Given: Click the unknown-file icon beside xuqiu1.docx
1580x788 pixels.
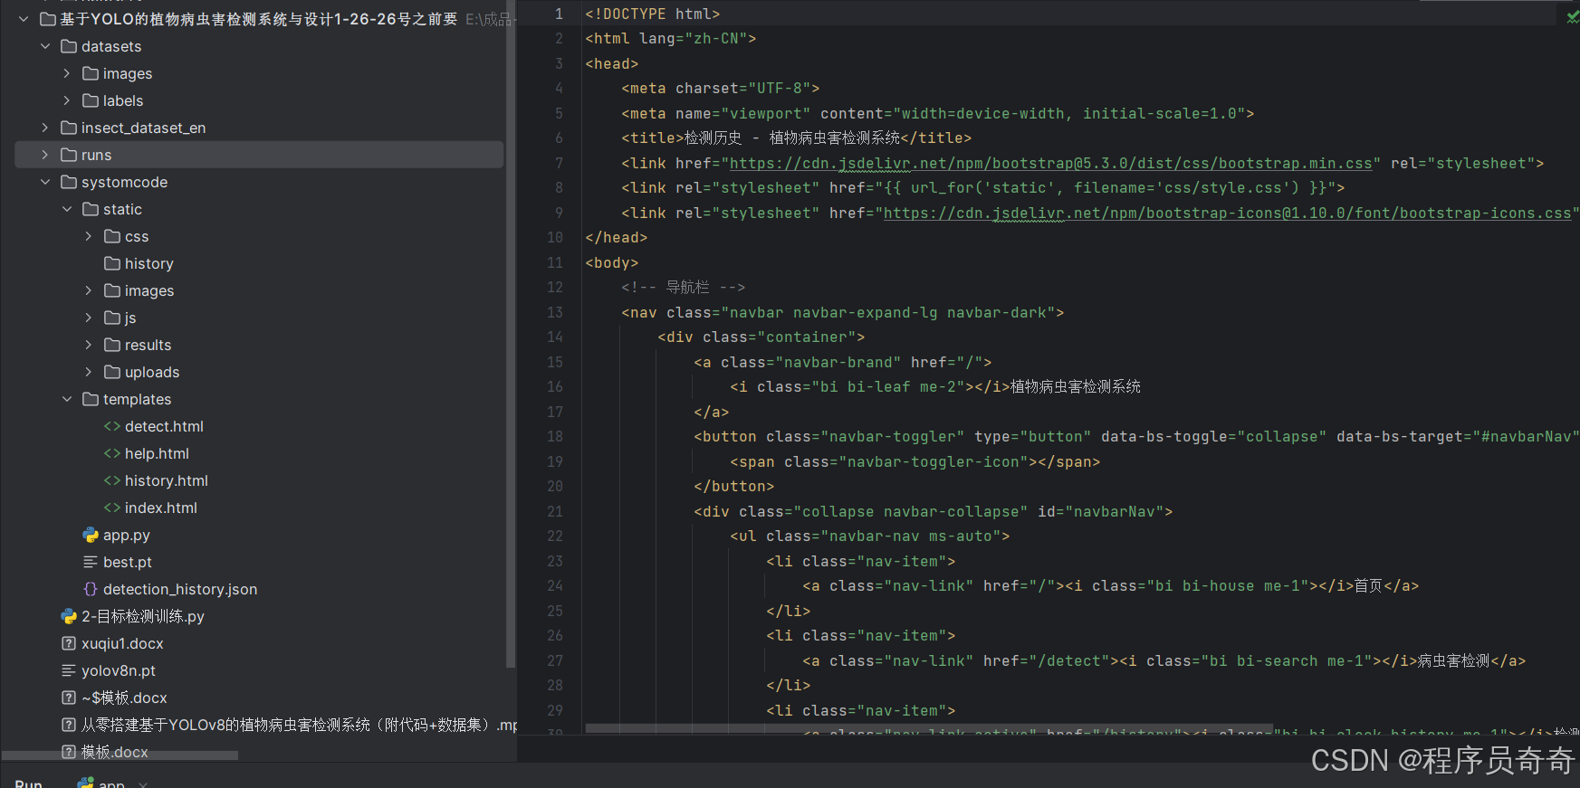Looking at the screenshot, I should [68, 643].
